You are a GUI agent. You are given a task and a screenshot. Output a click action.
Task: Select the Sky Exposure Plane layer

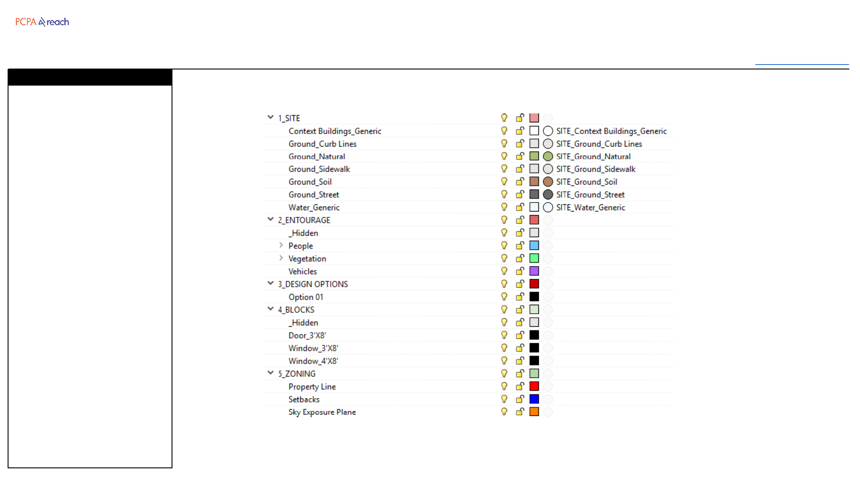click(x=322, y=412)
